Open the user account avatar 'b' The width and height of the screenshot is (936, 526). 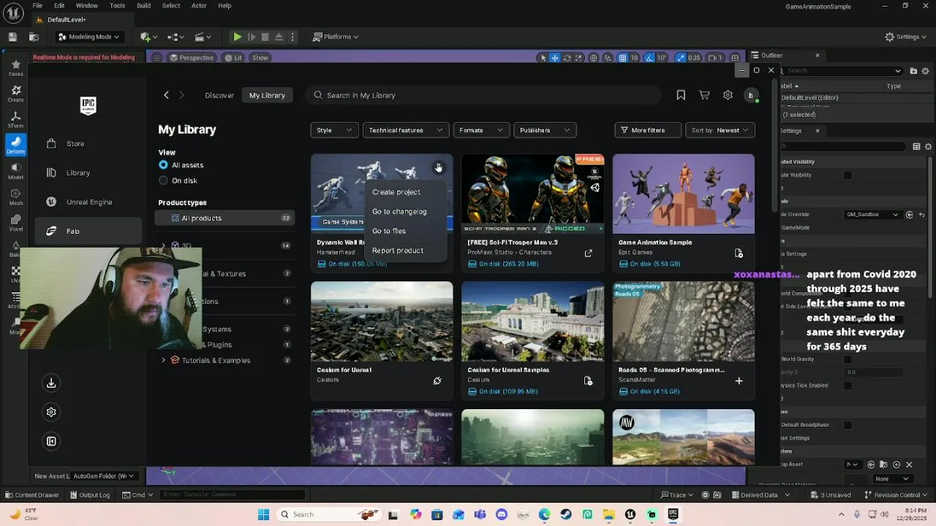pos(750,95)
